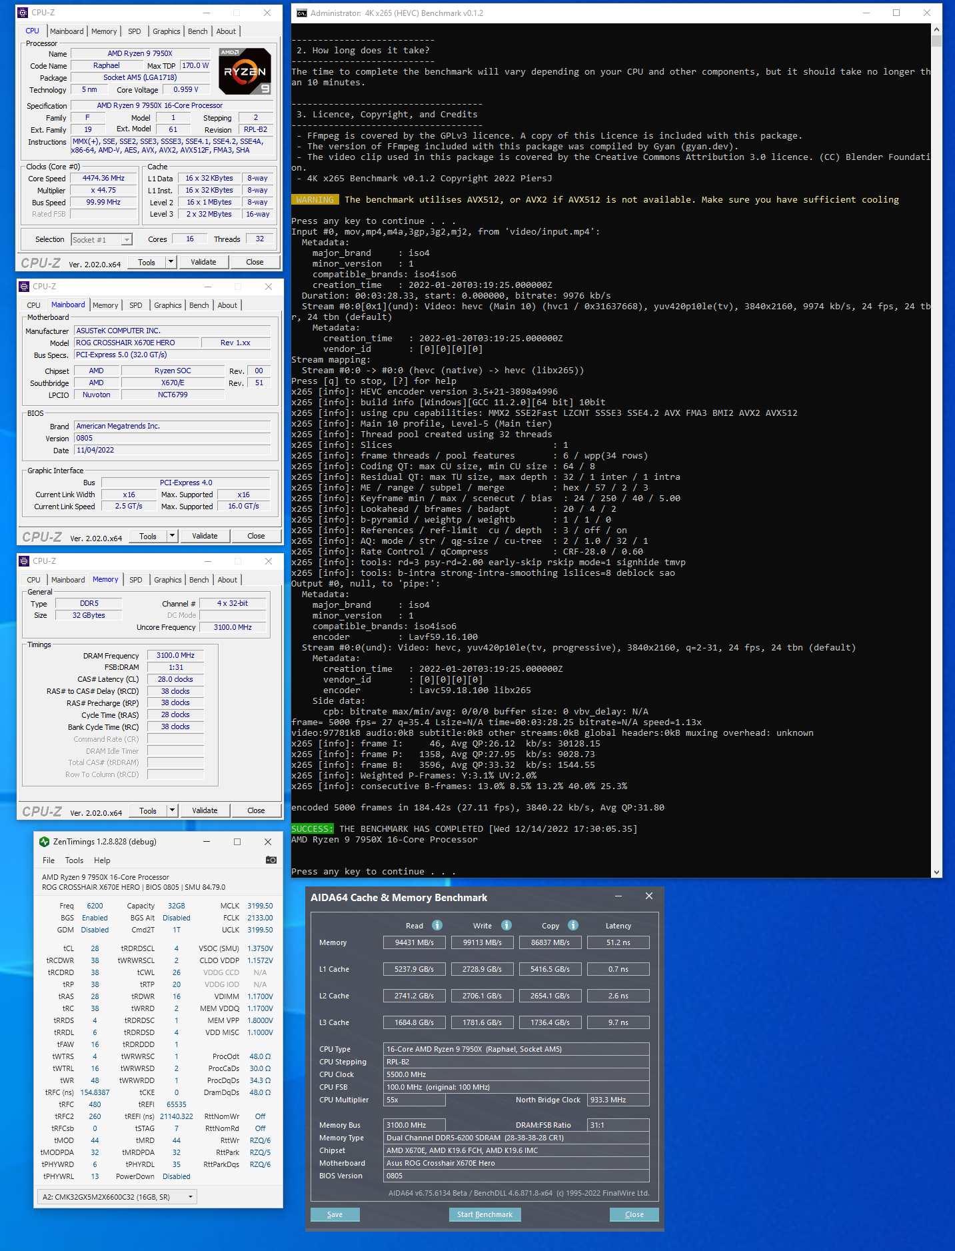Click the info icon next to Read
The height and width of the screenshot is (1251, 955).
437,925
